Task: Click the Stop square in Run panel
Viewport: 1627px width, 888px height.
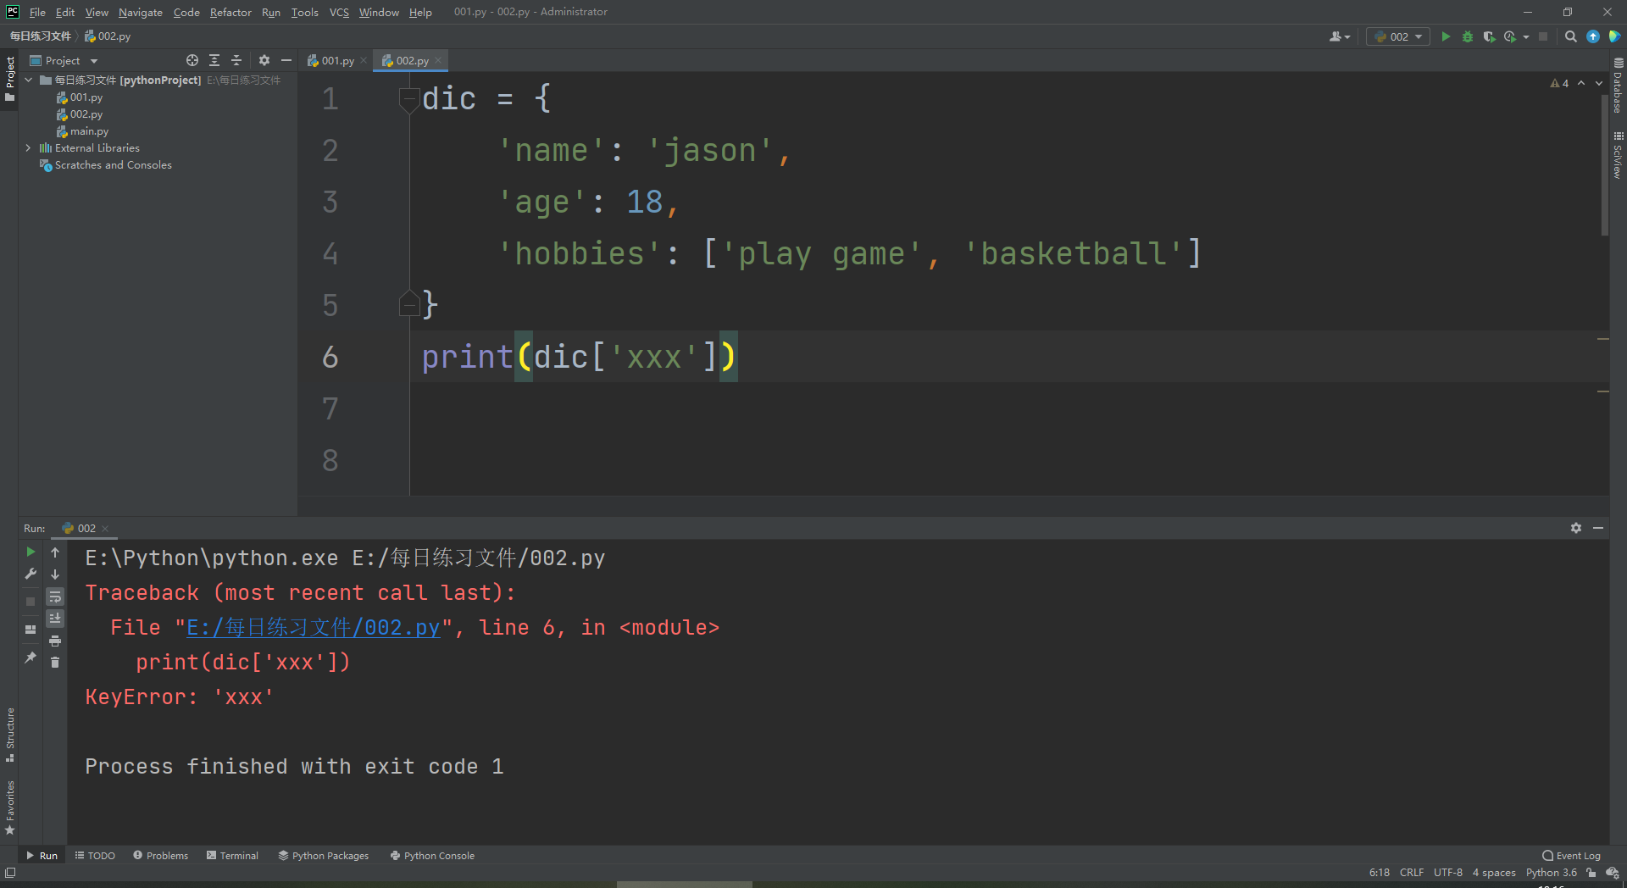Action: (31, 601)
